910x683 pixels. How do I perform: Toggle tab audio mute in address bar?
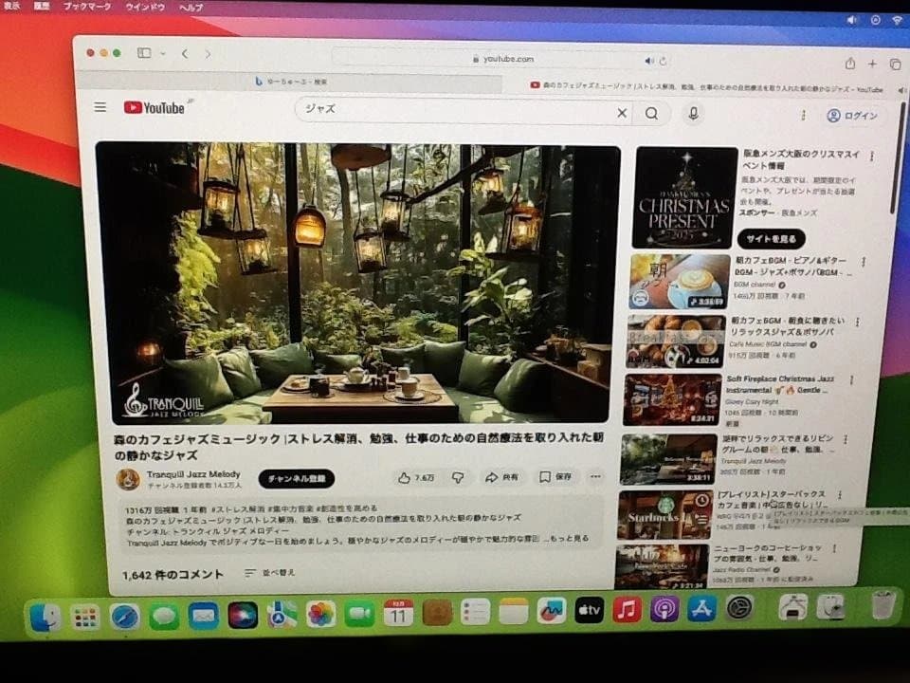point(650,60)
